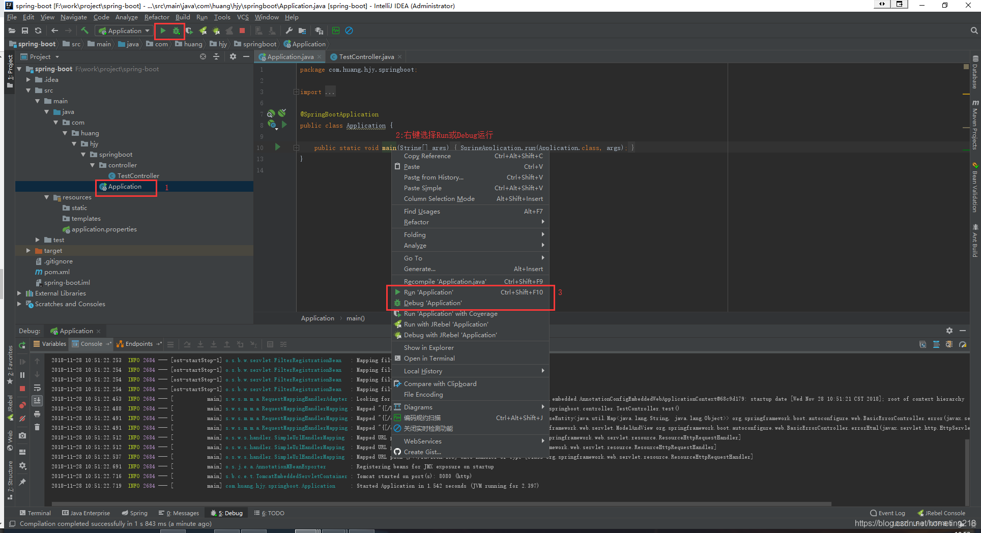Build the project with the hammer icon
This screenshot has width=981, height=533.
point(85,31)
